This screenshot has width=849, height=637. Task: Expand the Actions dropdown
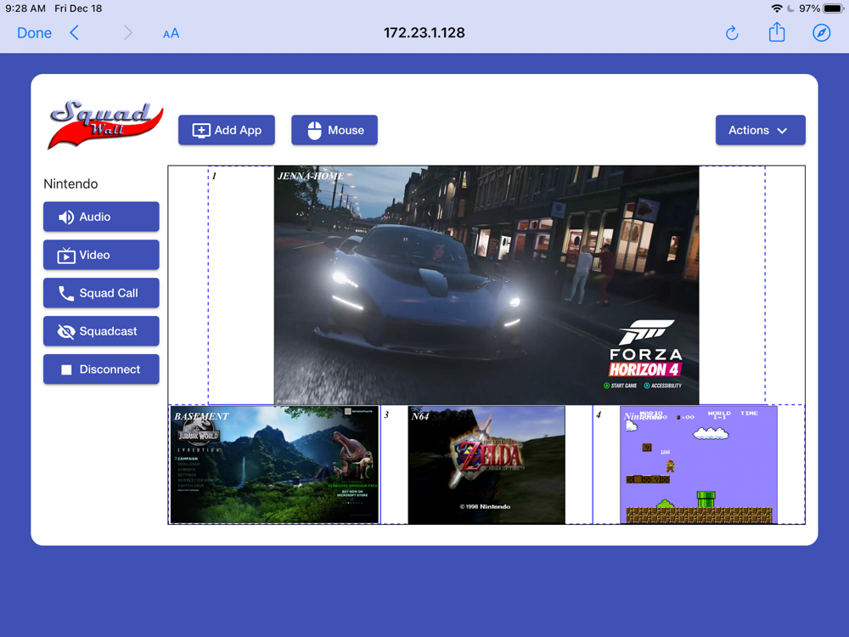[760, 130]
